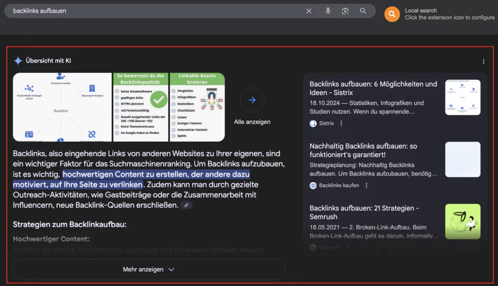Click the Semrush snippet starting '18.05.2021'
Image resolution: width=498 pixels, height=286 pixels.
click(374, 232)
